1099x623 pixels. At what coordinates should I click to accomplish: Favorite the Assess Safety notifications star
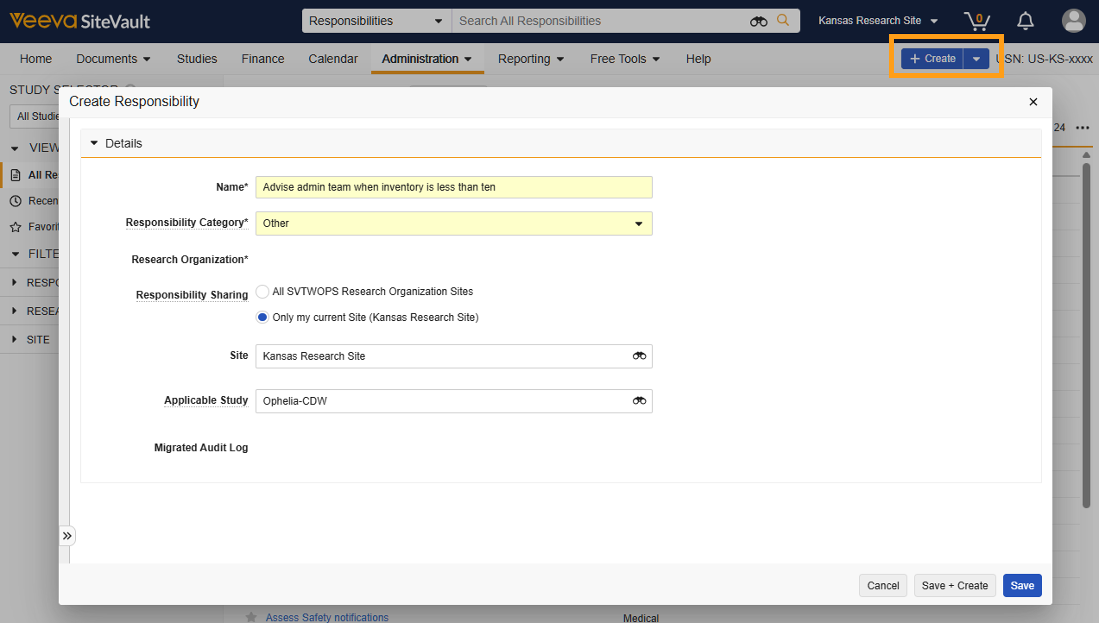click(x=251, y=617)
